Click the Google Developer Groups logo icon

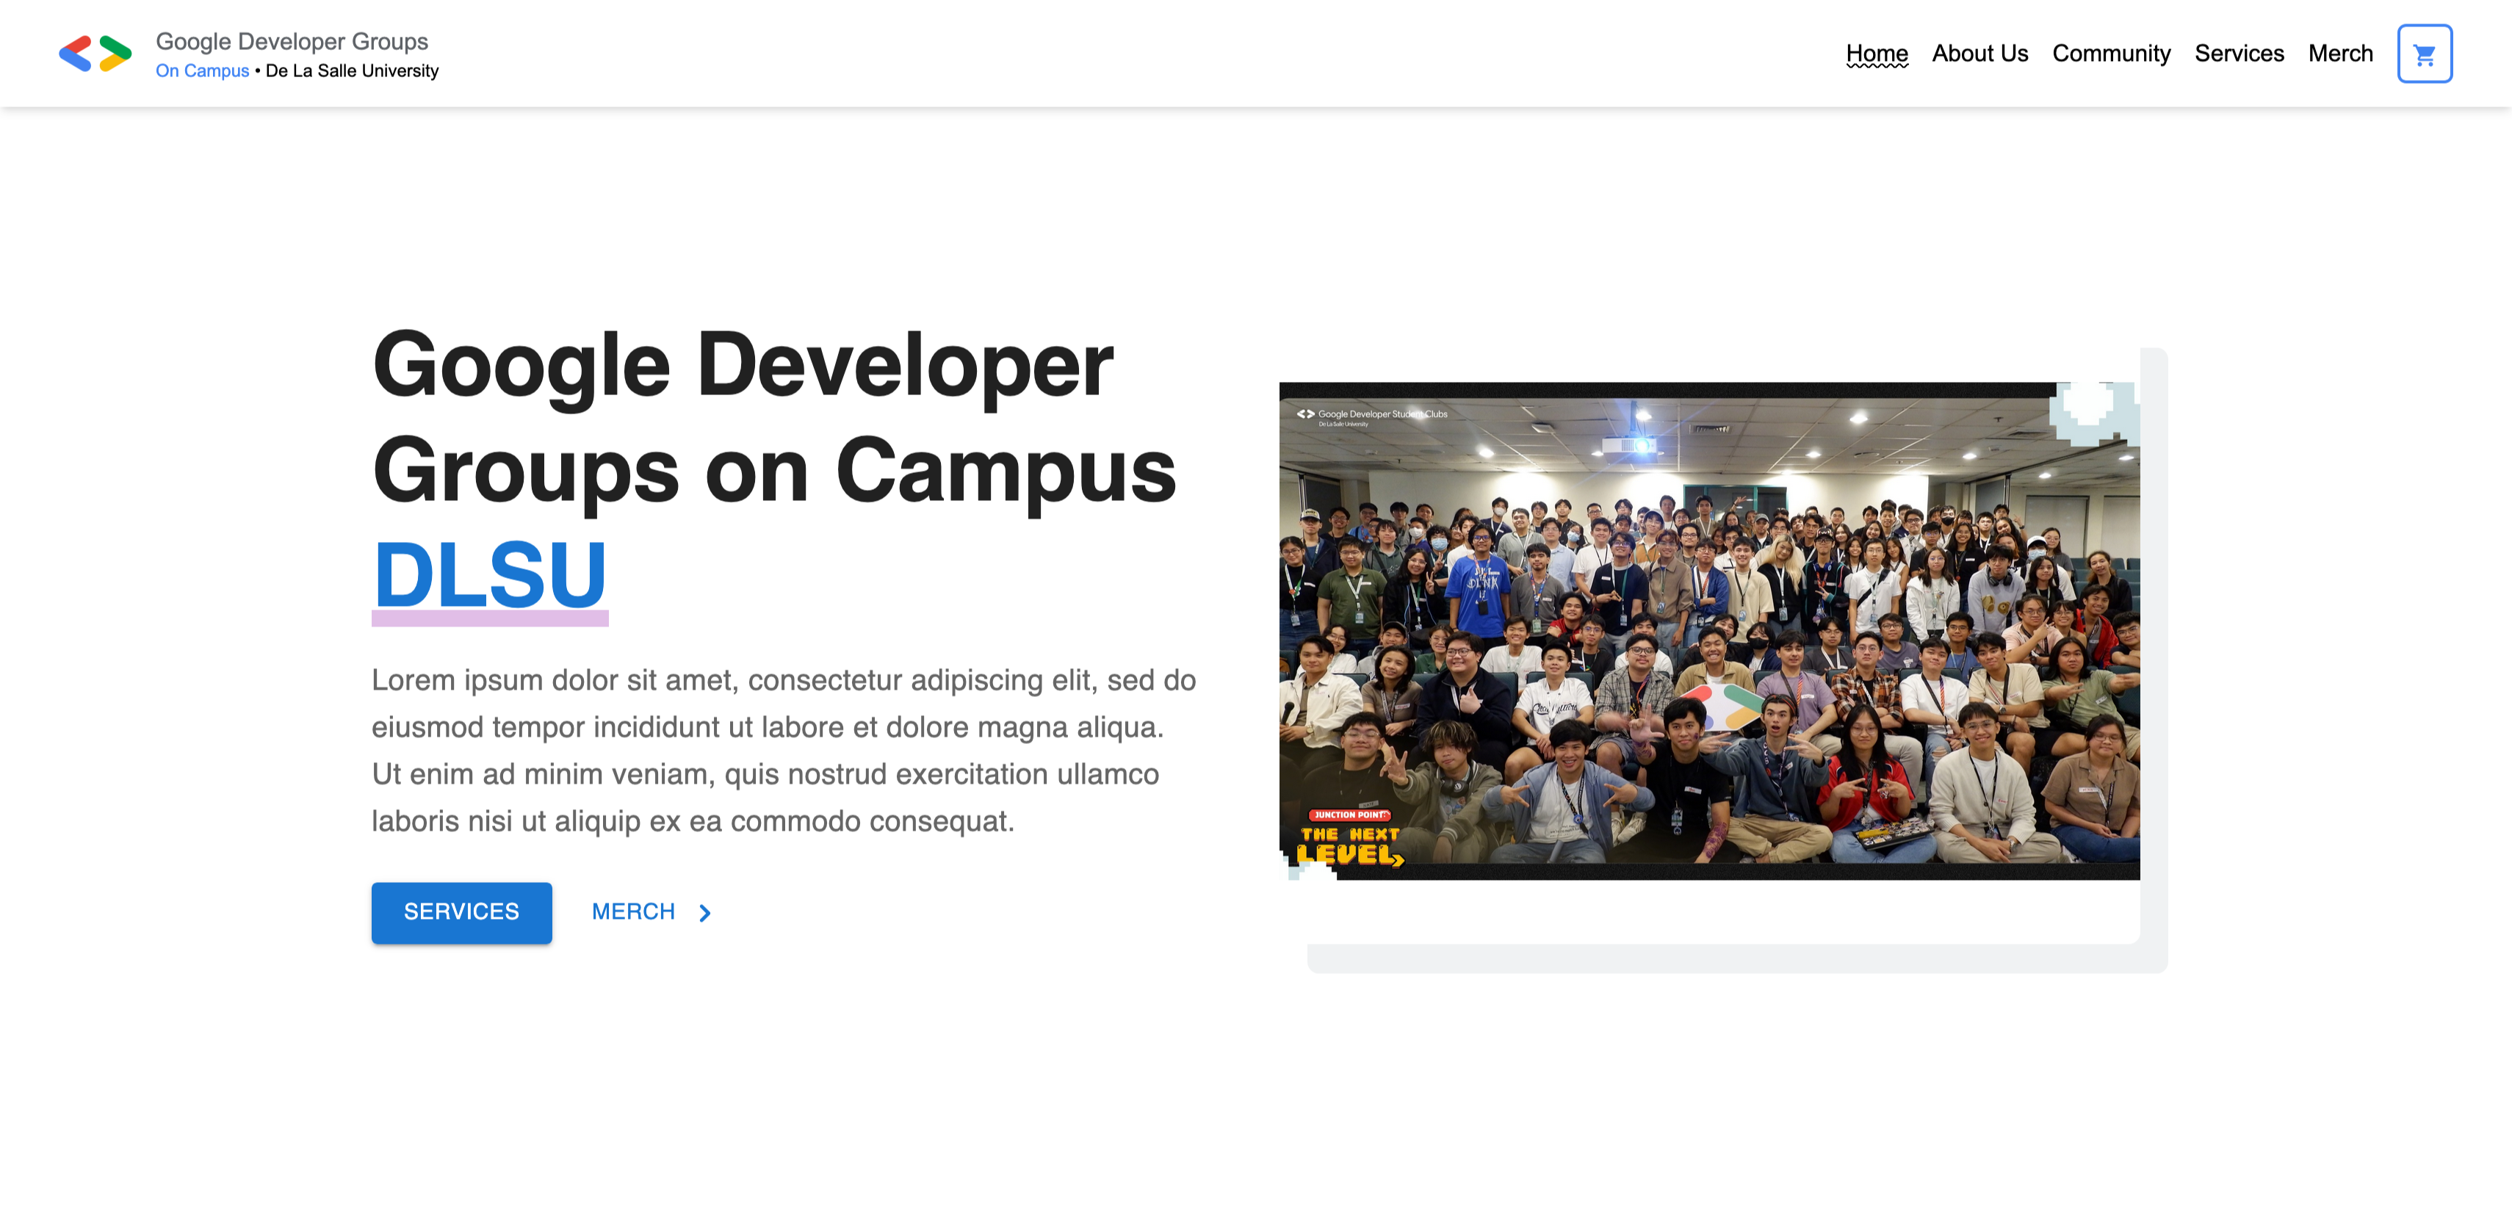[x=95, y=54]
